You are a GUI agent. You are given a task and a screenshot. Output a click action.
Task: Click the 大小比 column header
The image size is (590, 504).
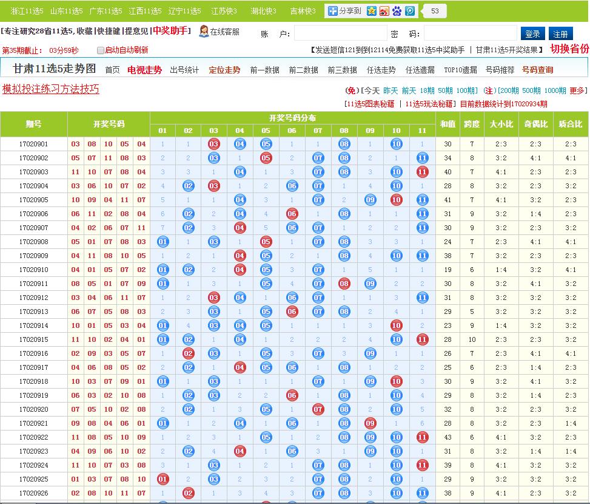(501, 124)
